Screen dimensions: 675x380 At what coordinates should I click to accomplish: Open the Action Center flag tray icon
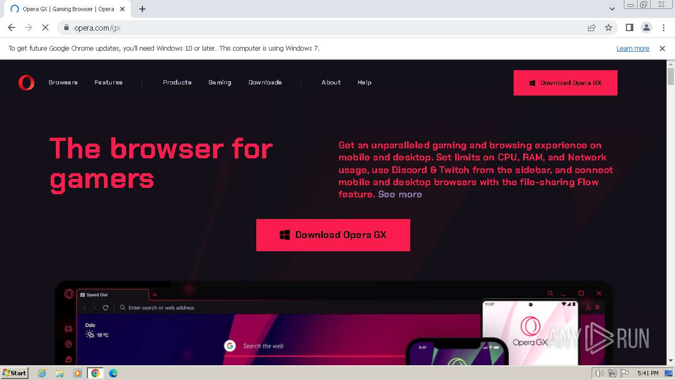(x=624, y=373)
